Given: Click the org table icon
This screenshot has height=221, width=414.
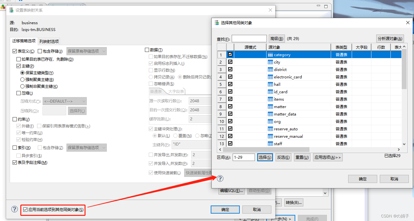Looking at the screenshot, I should tap(270, 121).
